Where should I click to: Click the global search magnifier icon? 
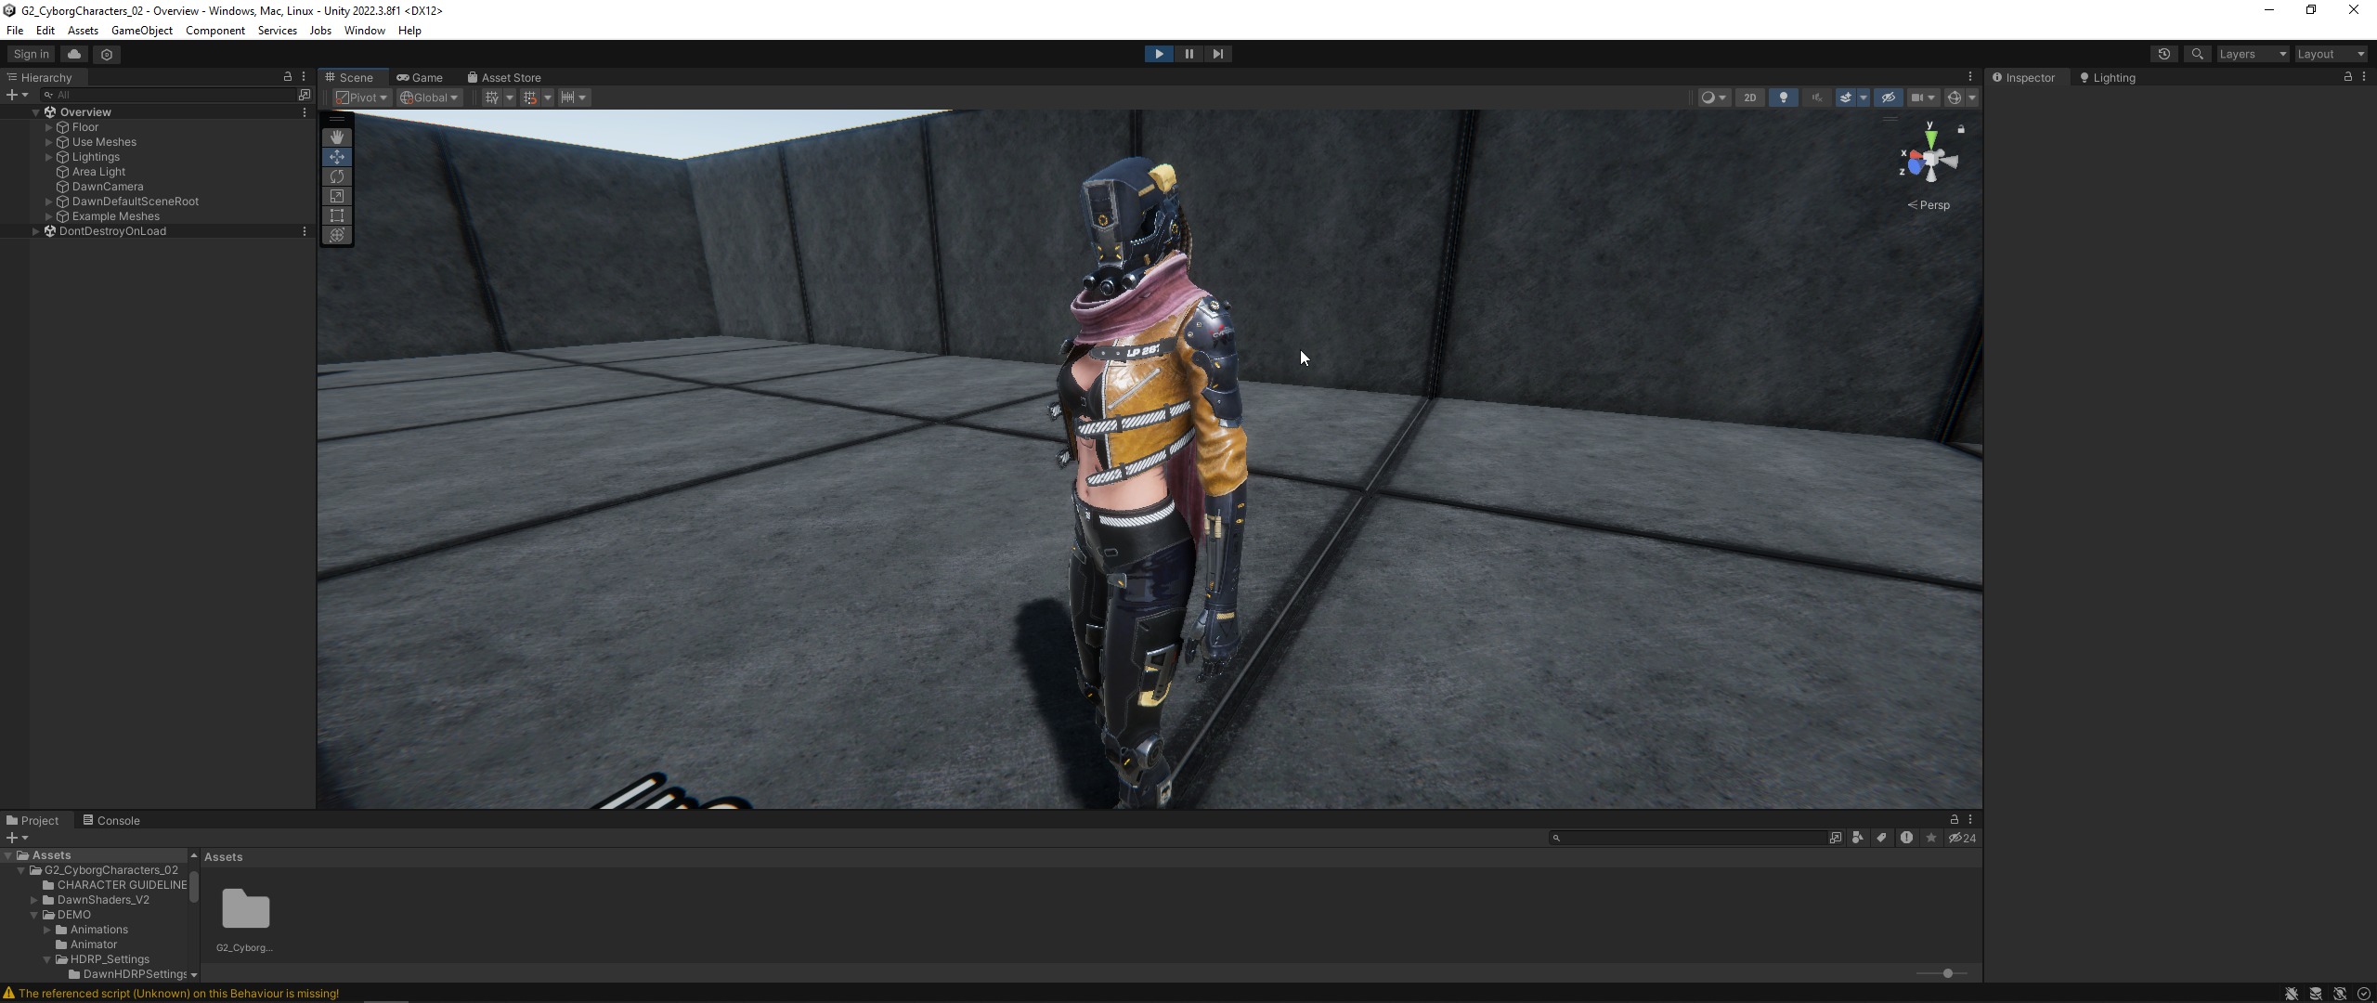click(2197, 54)
